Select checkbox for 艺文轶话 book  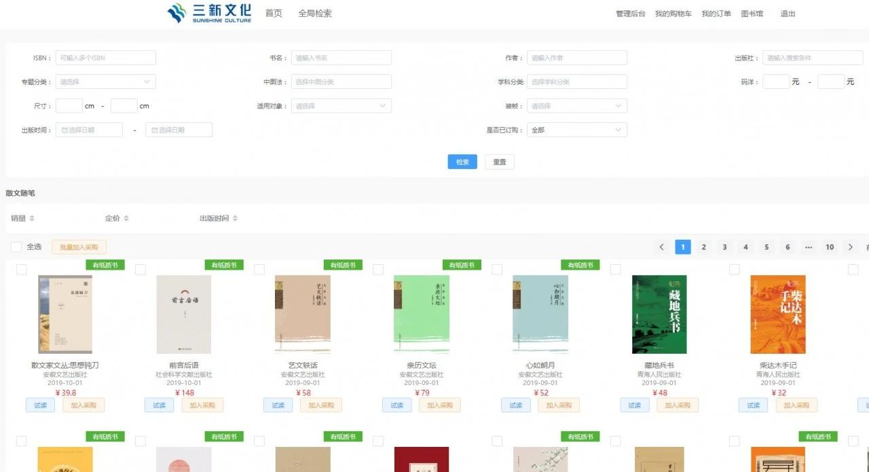click(259, 270)
